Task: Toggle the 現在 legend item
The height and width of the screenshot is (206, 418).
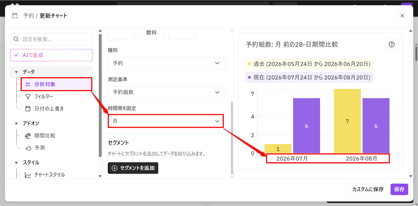Action: click(x=309, y=77)
